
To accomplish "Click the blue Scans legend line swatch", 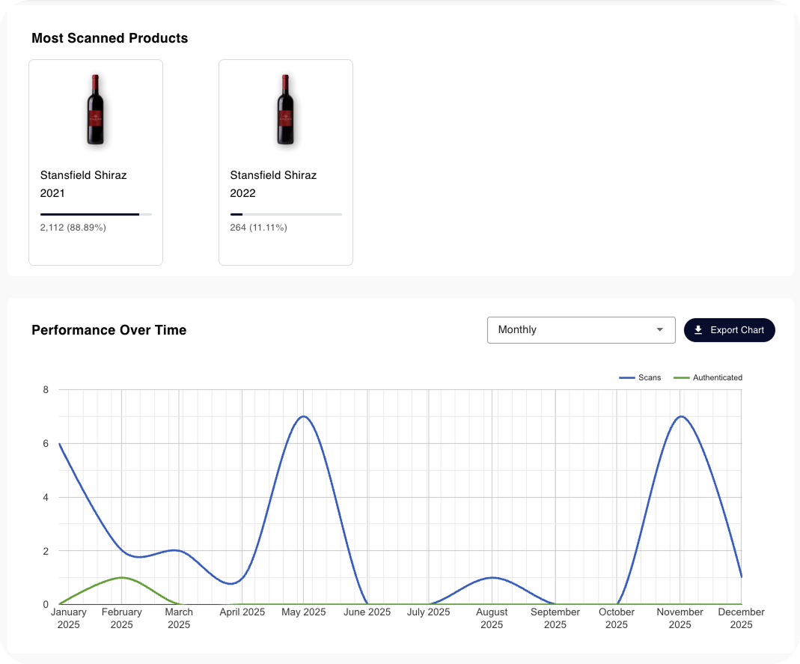I will tap(626, 378).
